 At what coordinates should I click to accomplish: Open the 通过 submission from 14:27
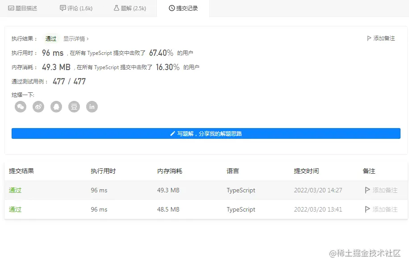click(15, 190)
